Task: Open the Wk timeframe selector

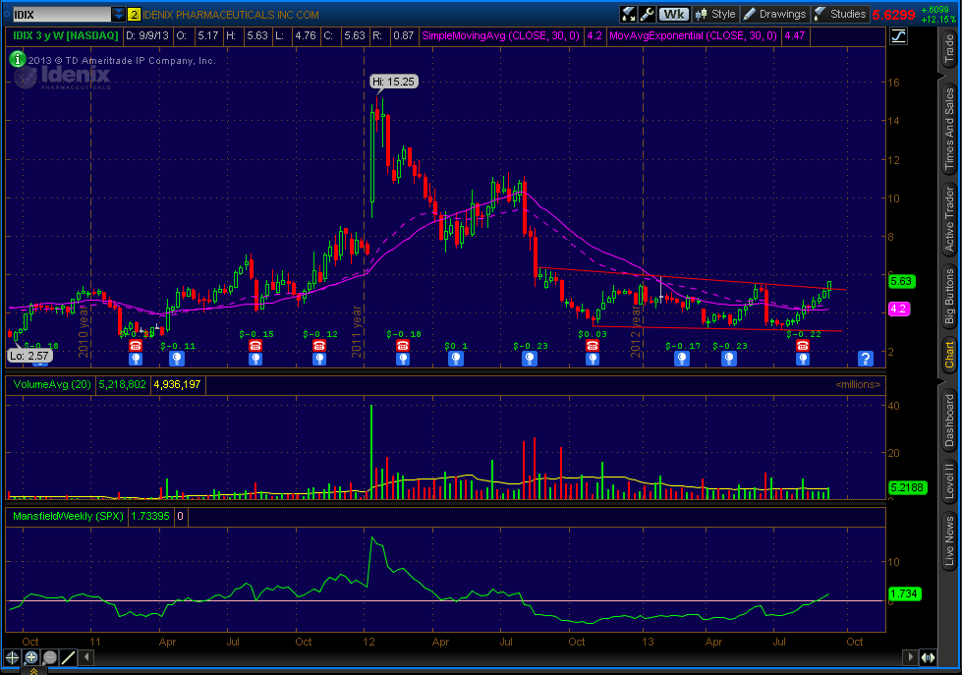Action: coord(674,14)
